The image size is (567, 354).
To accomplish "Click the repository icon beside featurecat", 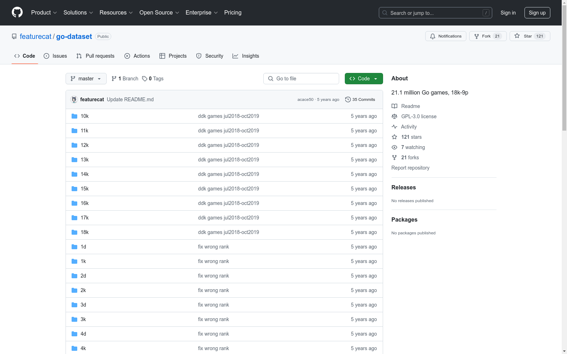I will coord(14,36).
